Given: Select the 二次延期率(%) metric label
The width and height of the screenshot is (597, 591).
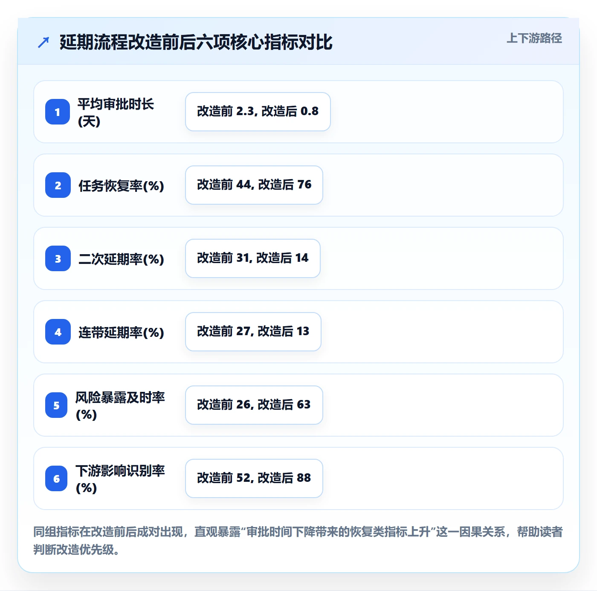Looking at the screenshot, I should 121,259.
